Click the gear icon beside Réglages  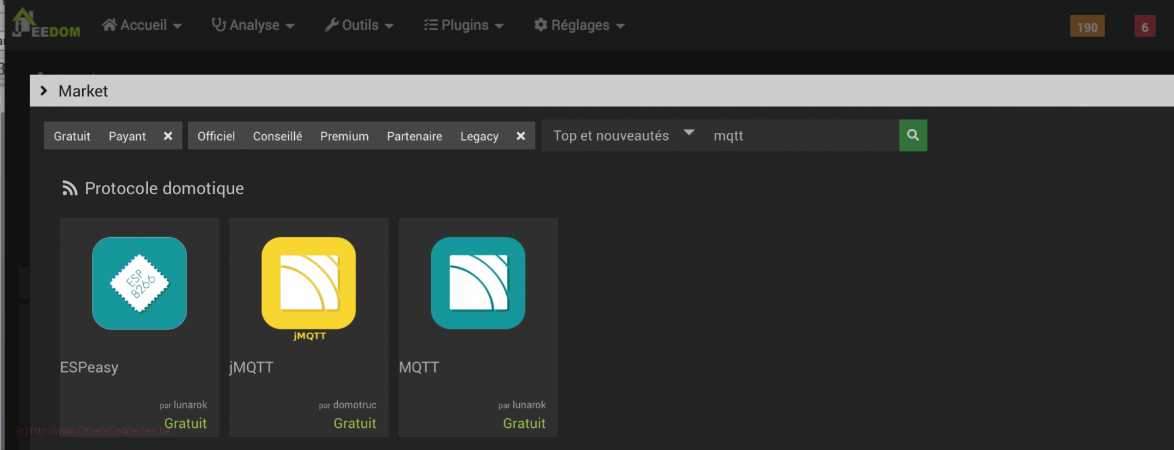pos(541,25)
